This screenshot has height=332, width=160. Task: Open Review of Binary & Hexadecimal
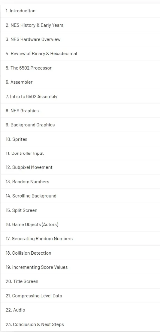tap(80, 54)
